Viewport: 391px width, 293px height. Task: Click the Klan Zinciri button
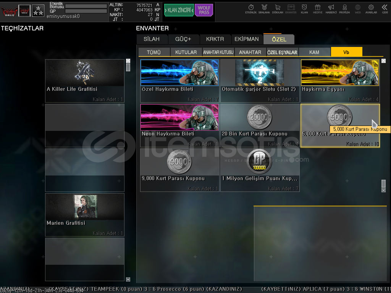179,10
